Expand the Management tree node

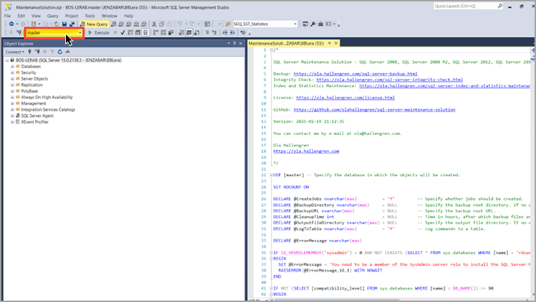pos(12,103)
